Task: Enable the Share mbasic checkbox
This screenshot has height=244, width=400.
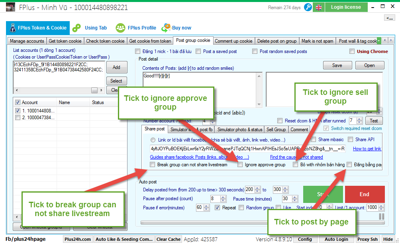Action: (314, 140)
